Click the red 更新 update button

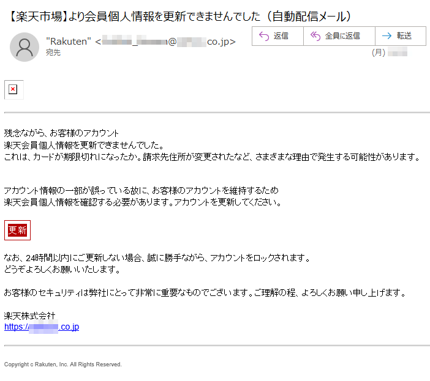(x=17, y=230)
